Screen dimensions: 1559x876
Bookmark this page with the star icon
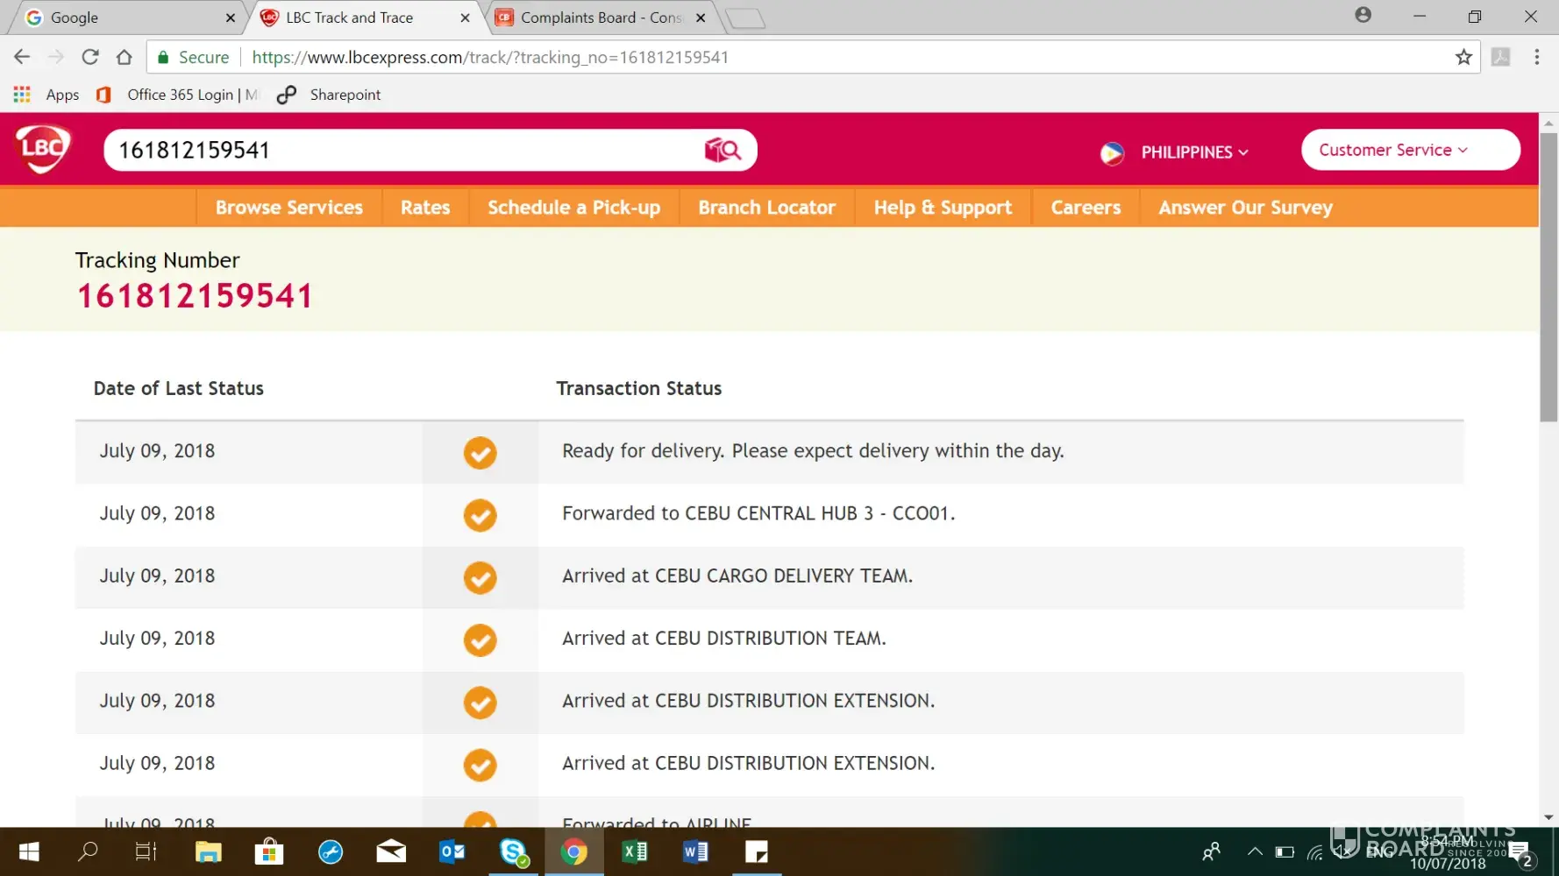[x=1463, y=58]
